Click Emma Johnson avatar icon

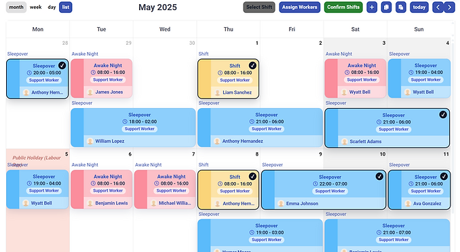(x=281, y=204)
